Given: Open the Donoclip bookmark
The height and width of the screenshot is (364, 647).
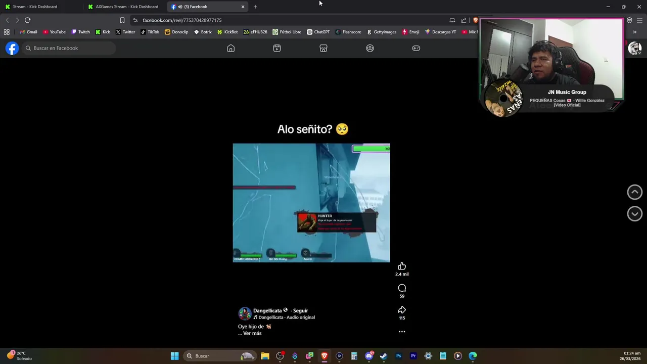Looking at the screenshot, I should (x=176, y=32).
